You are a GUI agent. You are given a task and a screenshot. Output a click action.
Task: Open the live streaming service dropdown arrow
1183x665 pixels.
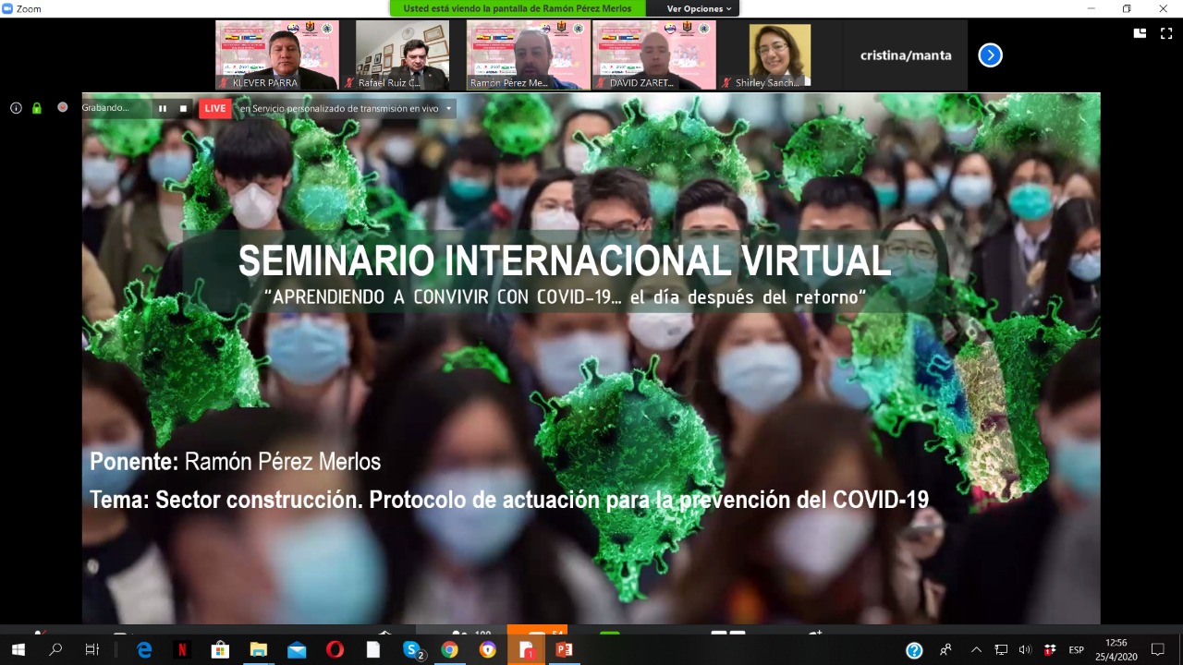[449, 108]
